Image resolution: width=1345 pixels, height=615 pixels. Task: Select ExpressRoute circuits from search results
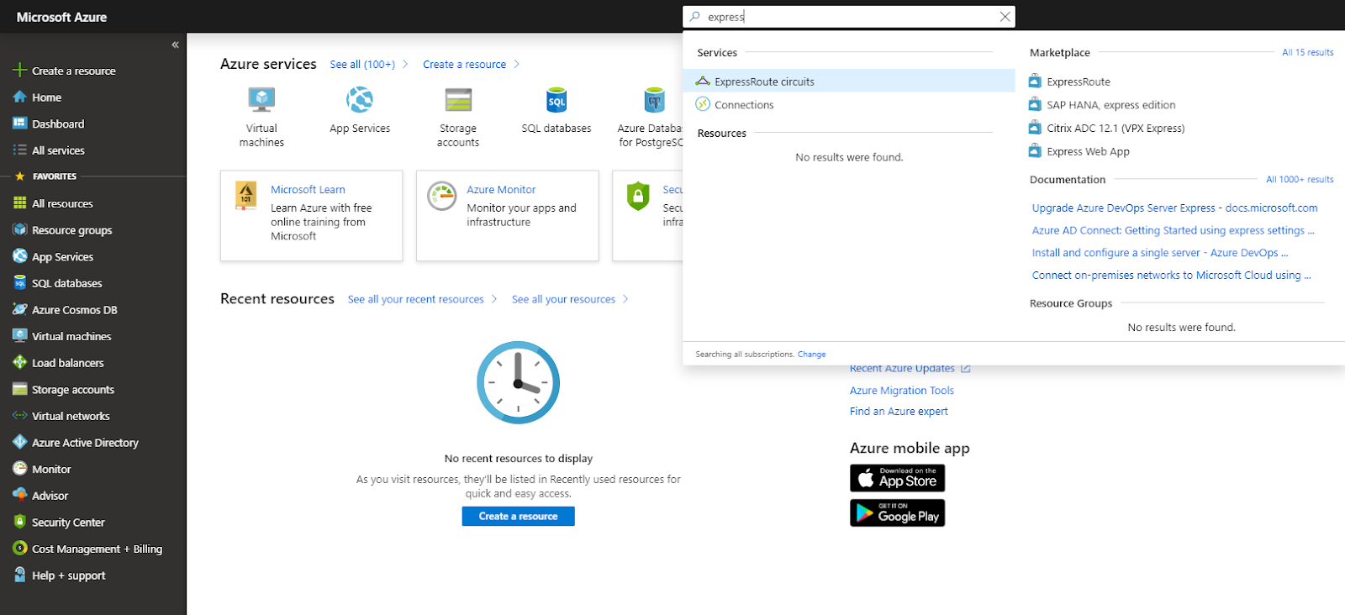(x=851, y=81)
